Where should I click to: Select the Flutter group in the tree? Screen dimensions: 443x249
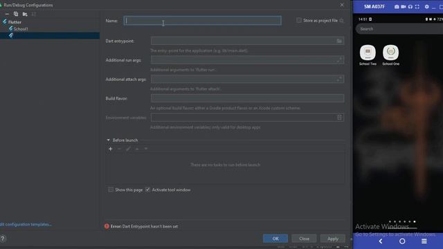15,22
